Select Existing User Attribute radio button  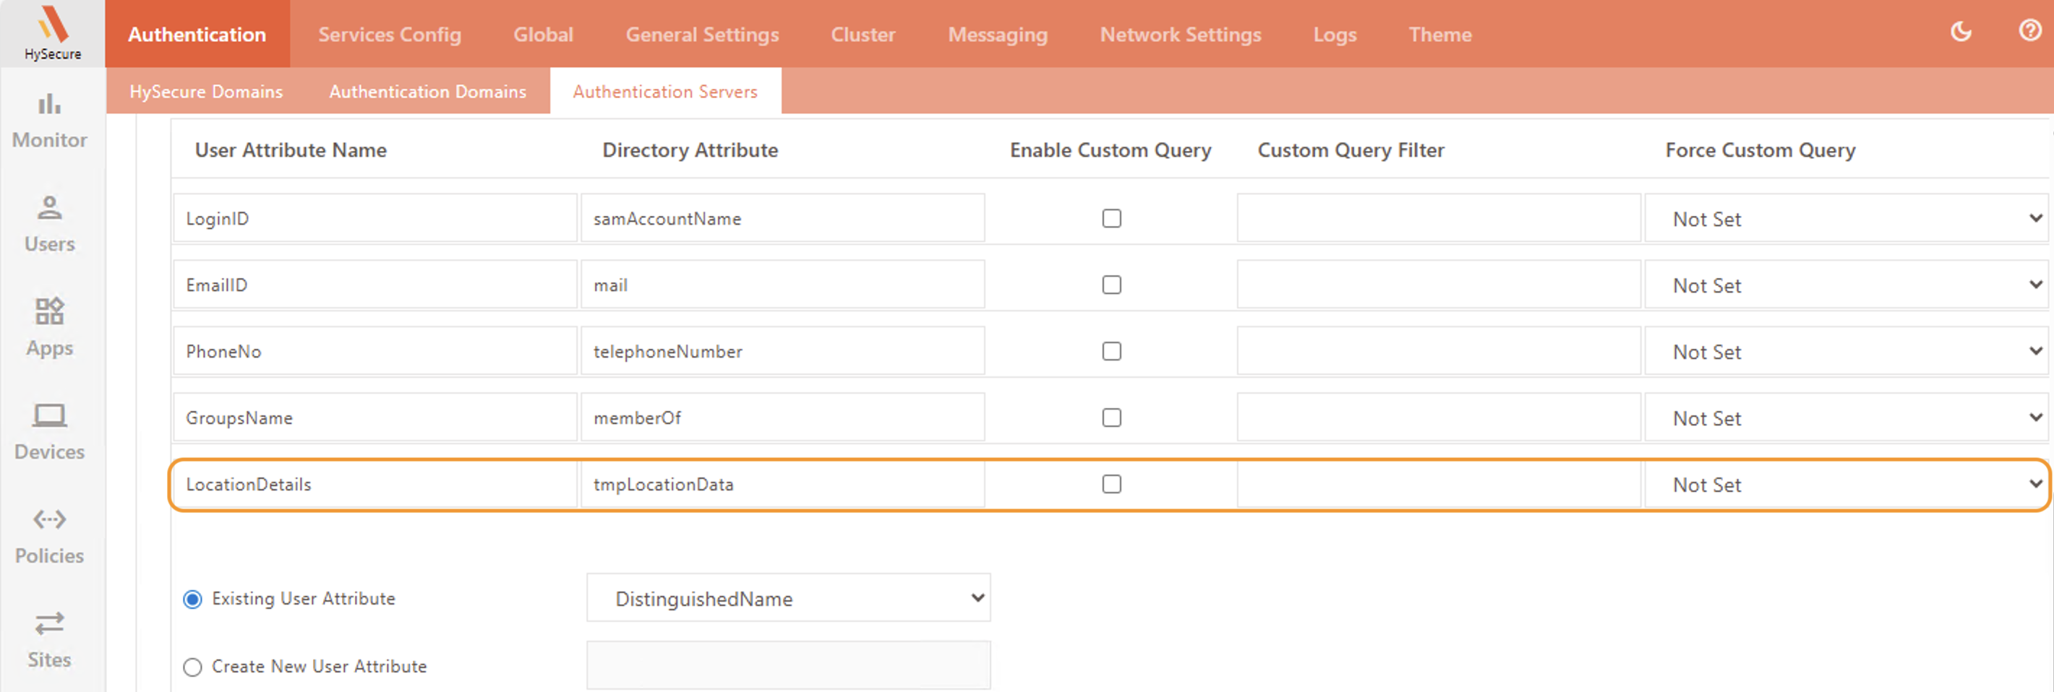[193, 599]
